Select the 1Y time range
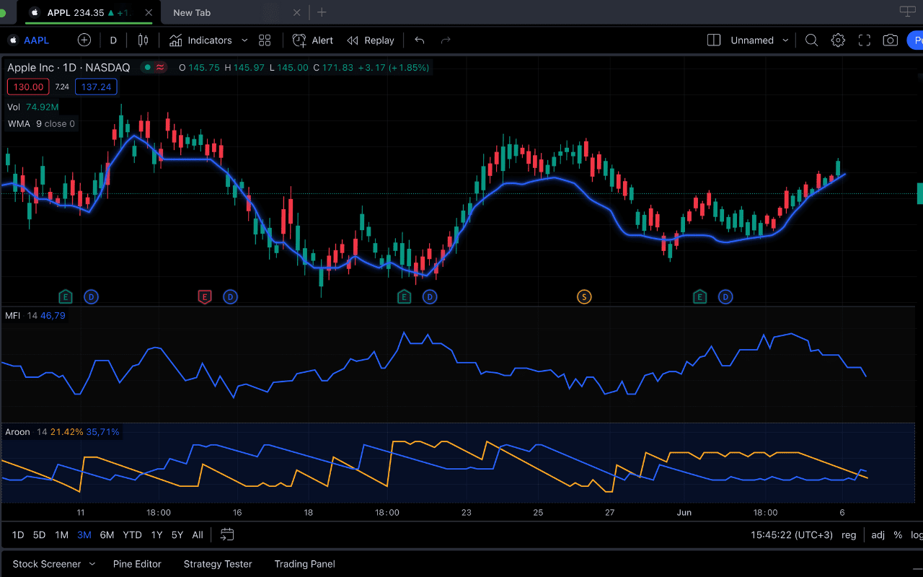 [156, 534]
